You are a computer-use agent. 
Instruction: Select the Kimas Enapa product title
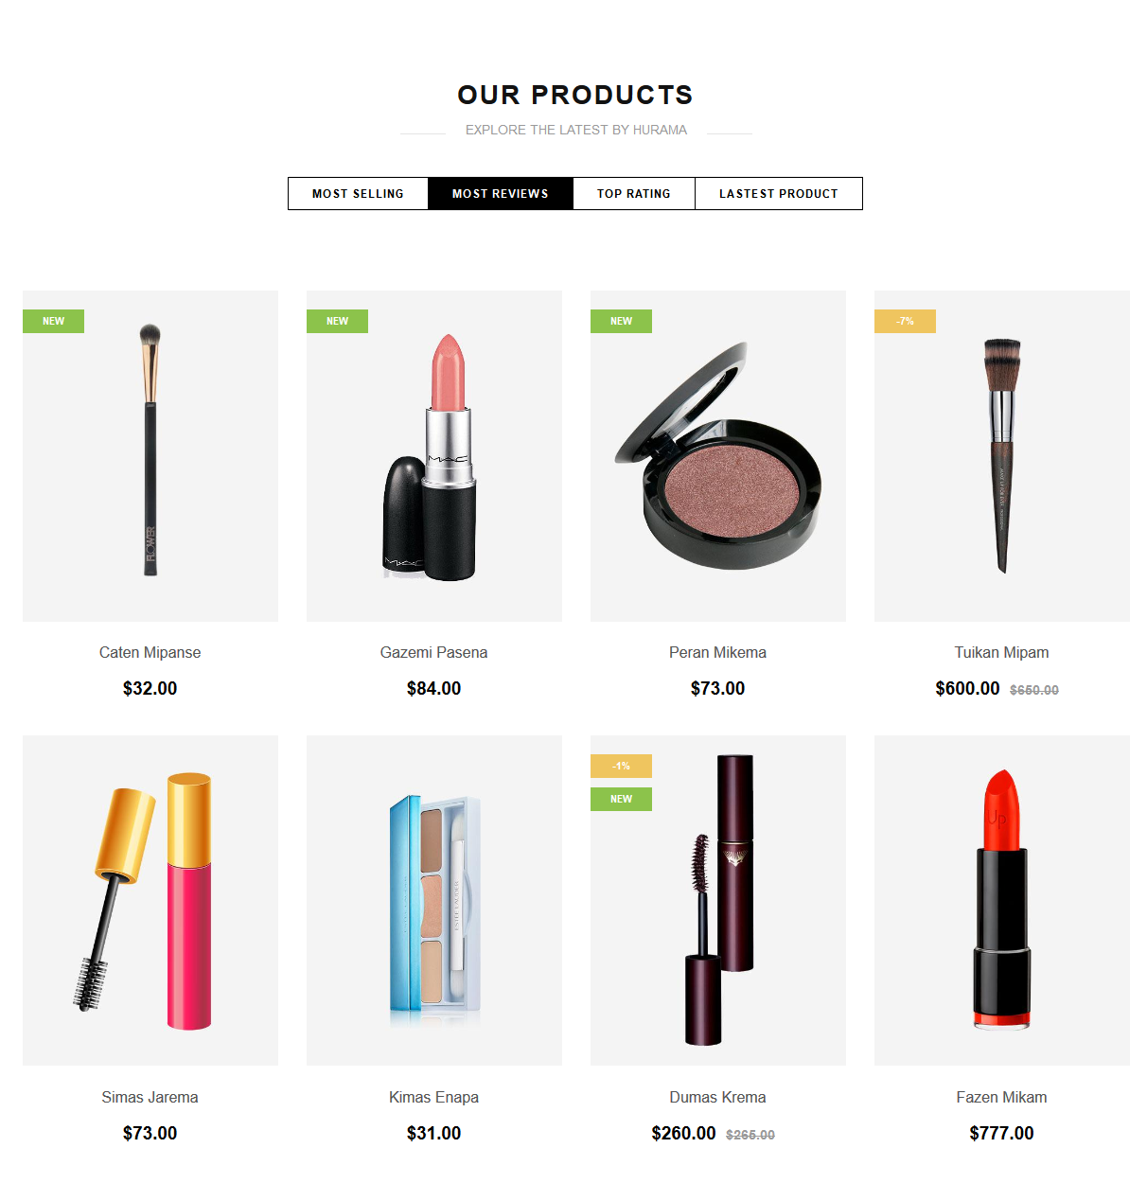coord(434,1097)
